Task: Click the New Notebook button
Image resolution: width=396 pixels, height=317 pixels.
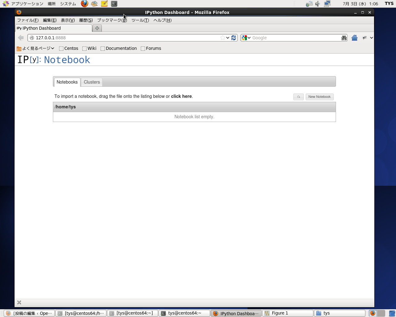Action: pos(319,97)
